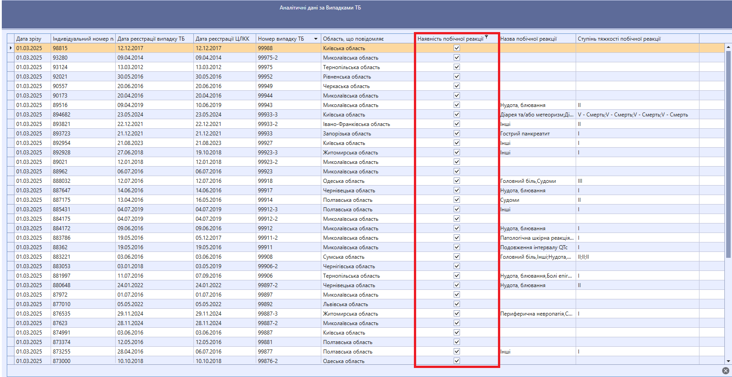Toggle side-effect checkbox for case 99908
This screenshot has height=377, width=732.
[457, 256]
